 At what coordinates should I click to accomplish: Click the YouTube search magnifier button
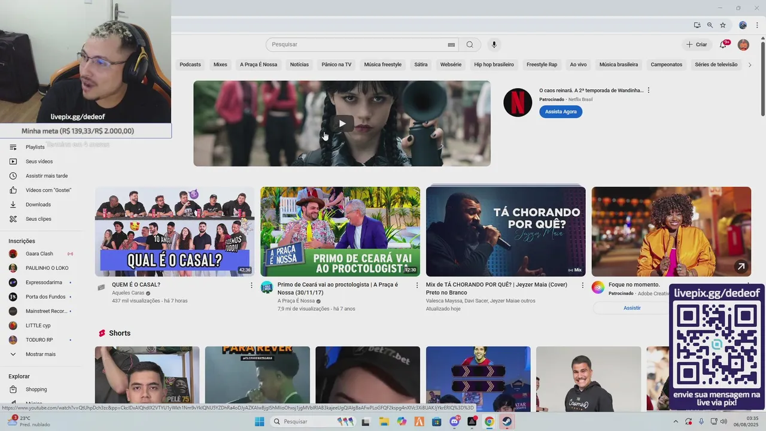(x=470, y=44)
